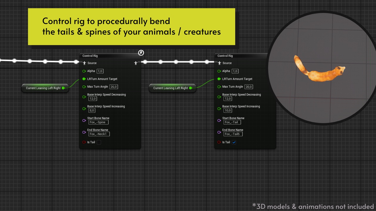Image resolution: width=376 pixels, height=211 pixels.
Task: Click the Is Tail red pin on right node
Action: coord(219,142)
